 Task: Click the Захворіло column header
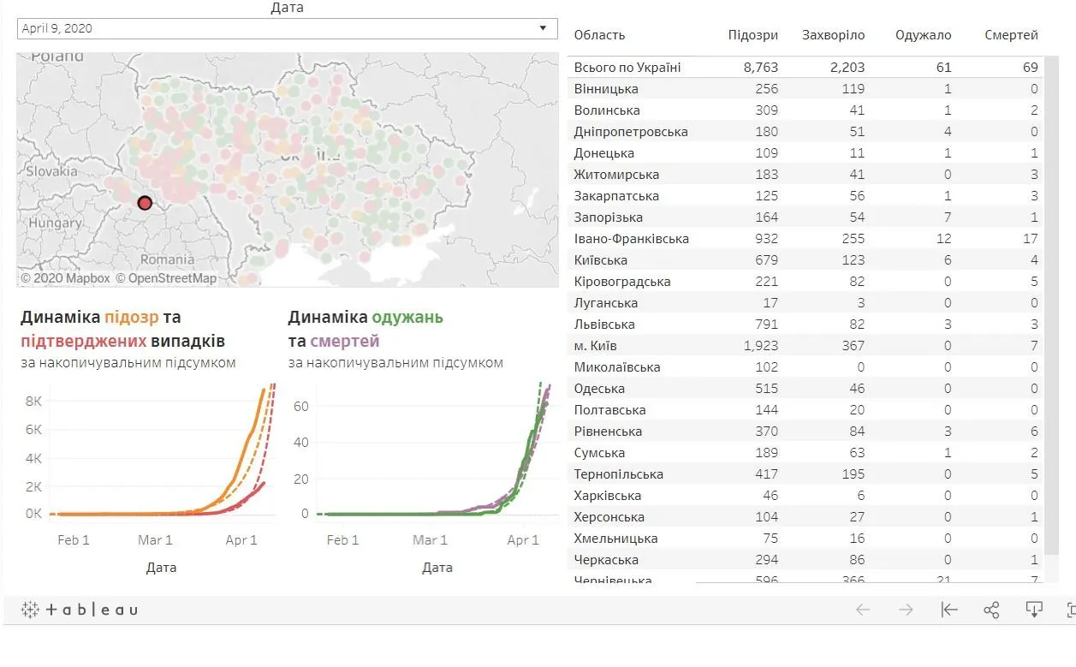(833, 35)
